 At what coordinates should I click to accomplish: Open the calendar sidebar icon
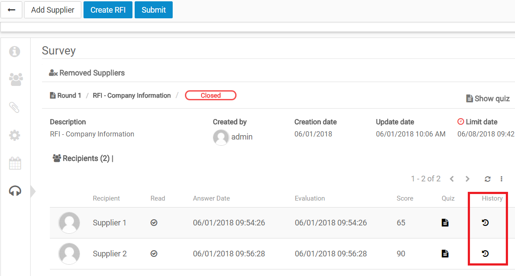tap(15, 164)
